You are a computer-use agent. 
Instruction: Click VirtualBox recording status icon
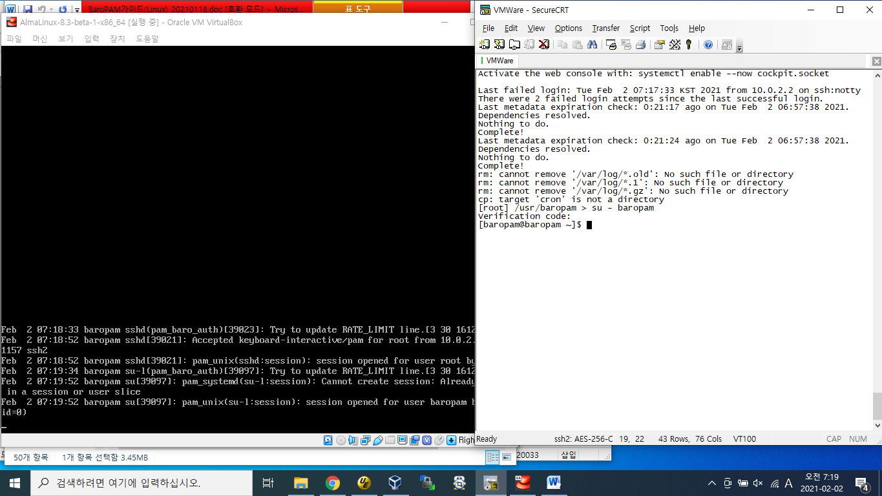click(414, 440)
